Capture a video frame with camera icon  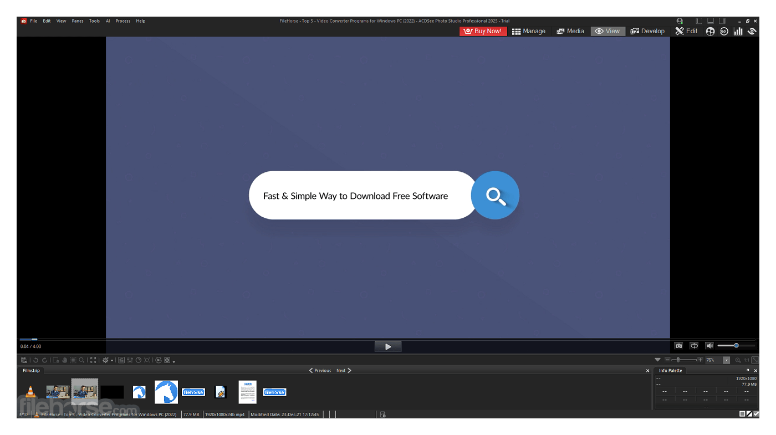click(678, 346)
